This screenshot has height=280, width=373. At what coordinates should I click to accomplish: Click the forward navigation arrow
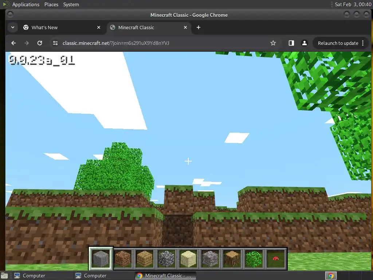[x=27, y=43]
